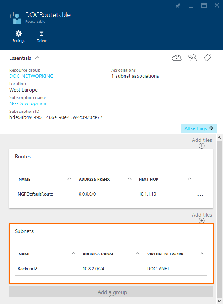View tags using the tag icon

click(207, 57)
